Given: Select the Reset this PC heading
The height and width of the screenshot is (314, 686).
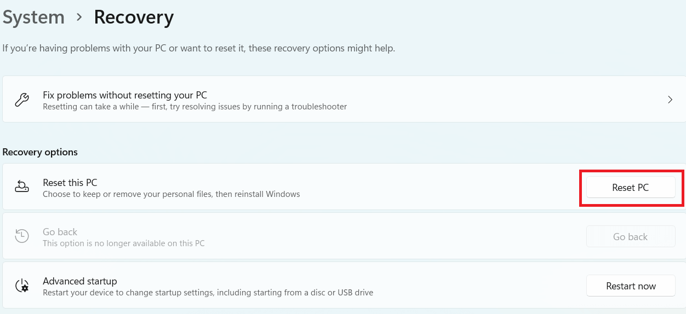Looking at the screenshot, I should point(70,183).
